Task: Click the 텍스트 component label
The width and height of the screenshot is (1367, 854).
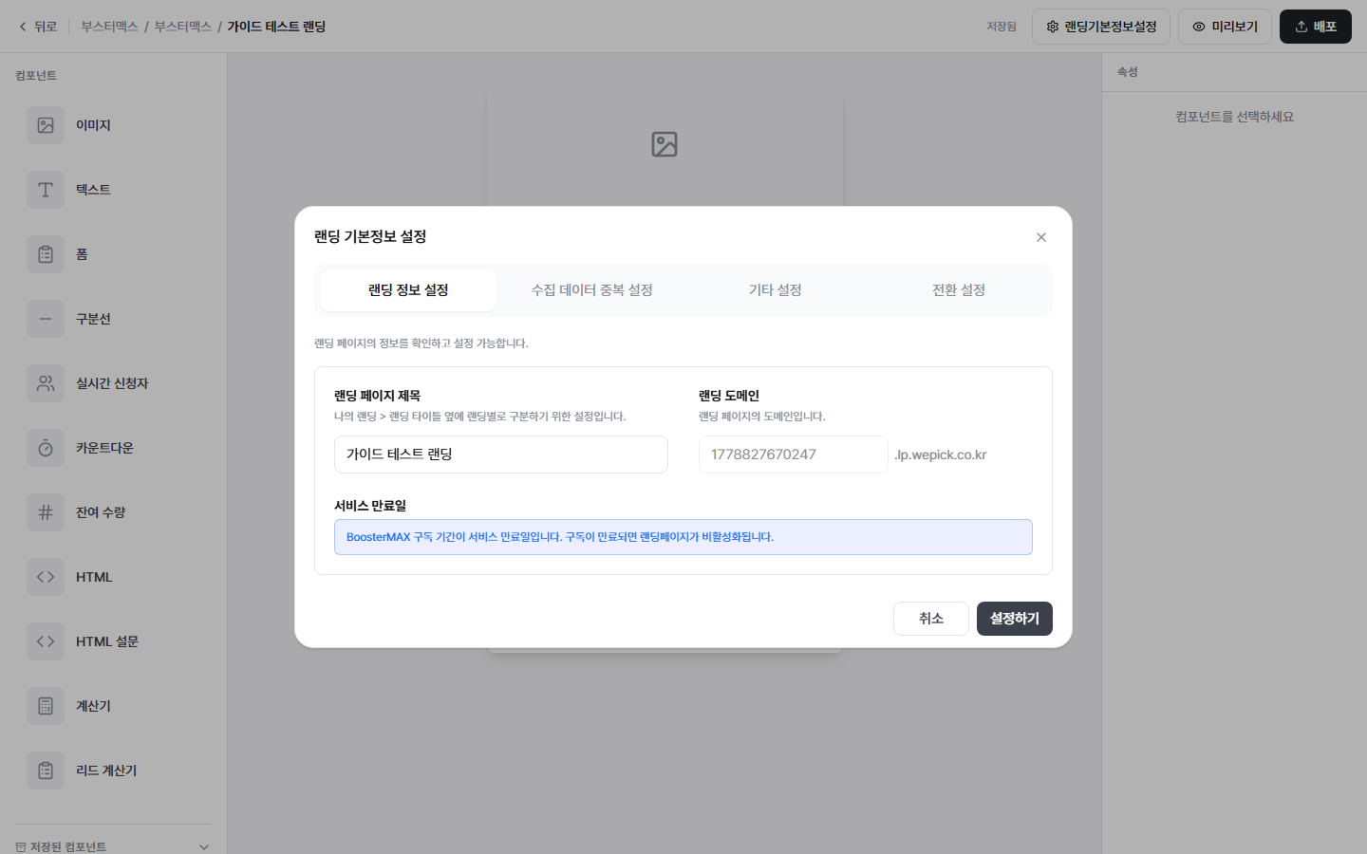Action: coord(93,190)
